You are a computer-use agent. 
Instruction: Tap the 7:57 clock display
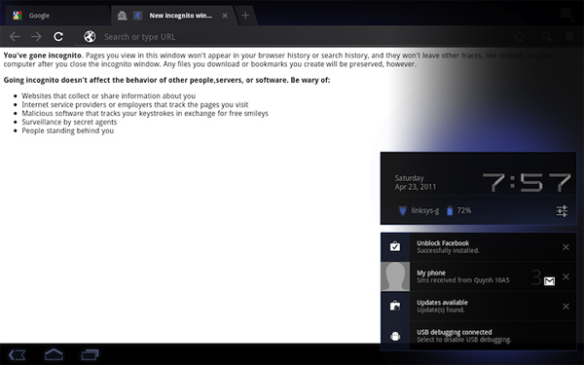527,183
